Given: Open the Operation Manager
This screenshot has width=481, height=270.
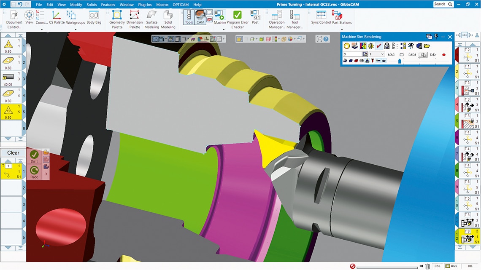Looking at the screenshot, I should (x=277, y=19).
